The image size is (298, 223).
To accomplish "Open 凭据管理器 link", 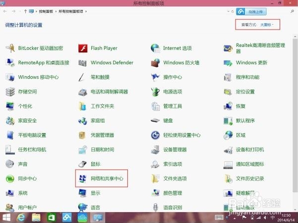I will click(103, 135).
